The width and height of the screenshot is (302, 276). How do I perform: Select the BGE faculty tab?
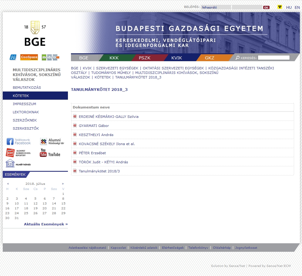tap(84, 58)
